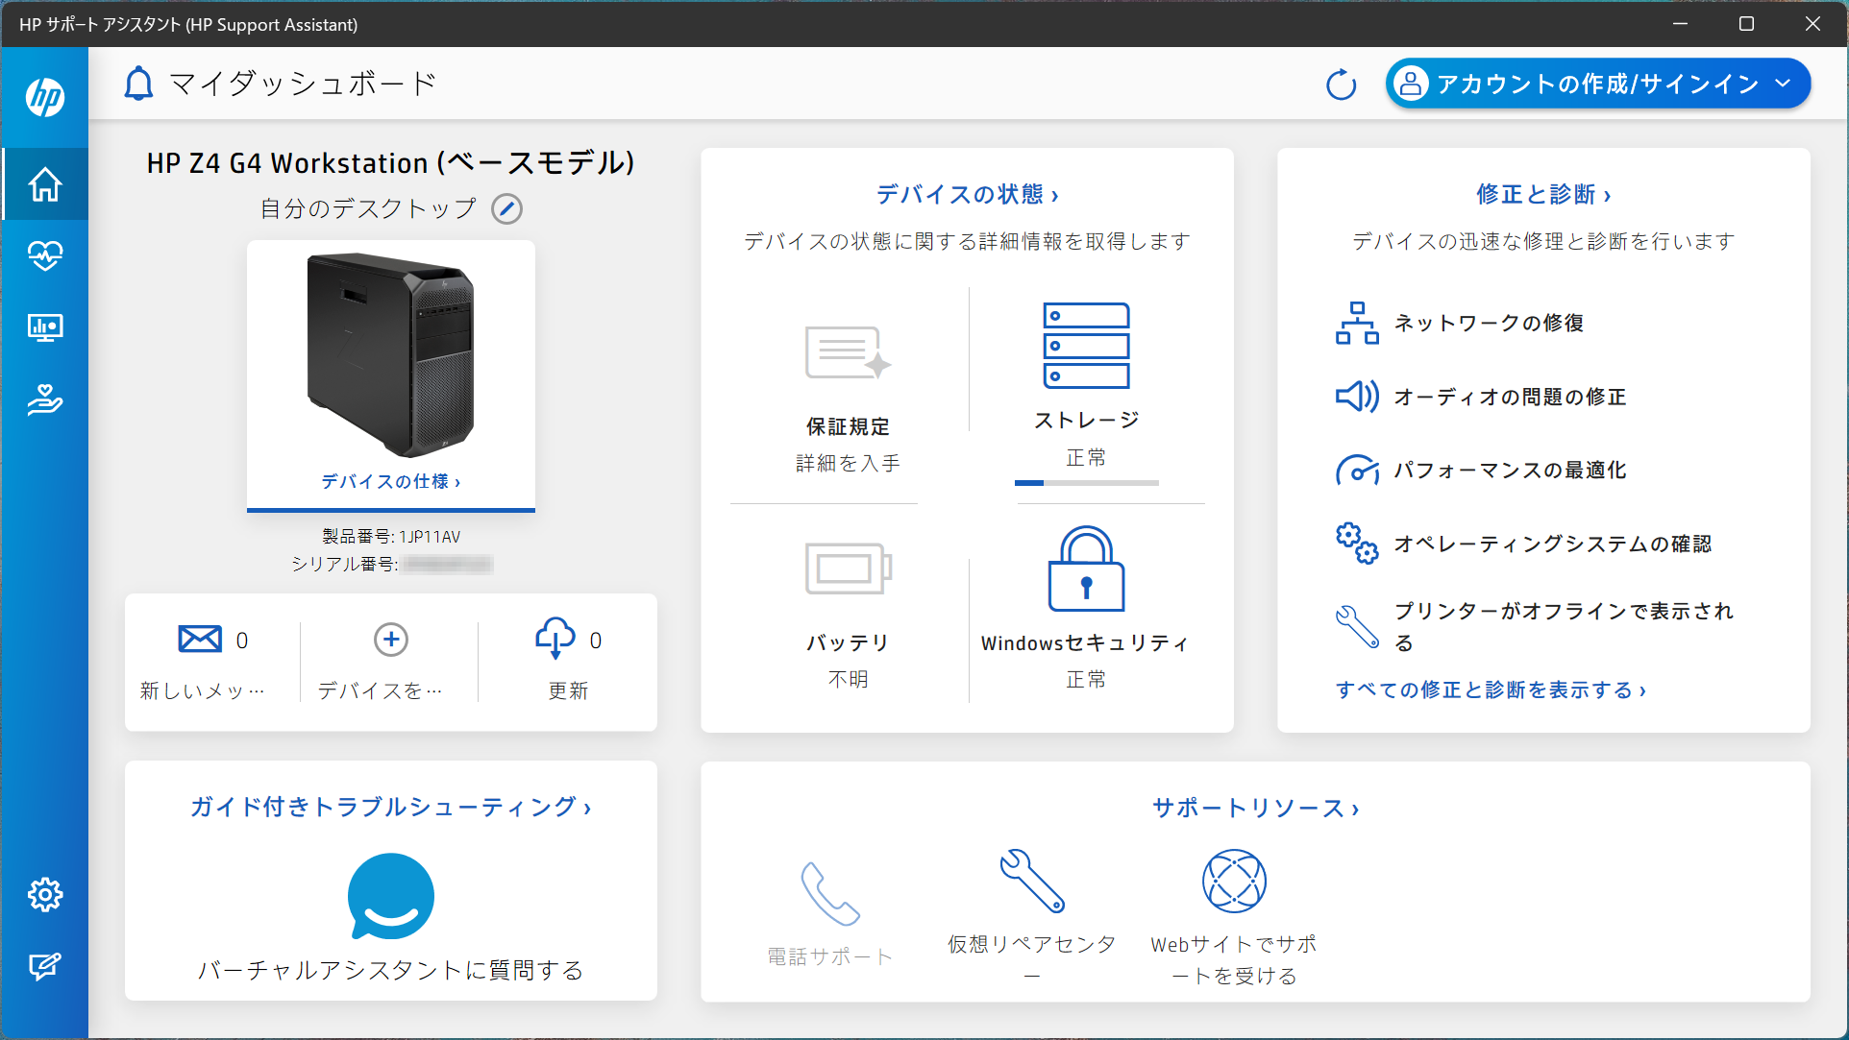Click the printer offline wrench icon
The height and width of the screenshot is (1040, 1849).
point(1357,626)
